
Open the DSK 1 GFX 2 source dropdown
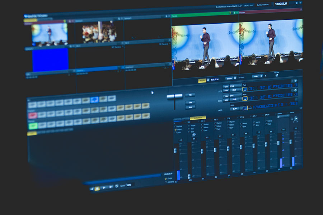236,95
